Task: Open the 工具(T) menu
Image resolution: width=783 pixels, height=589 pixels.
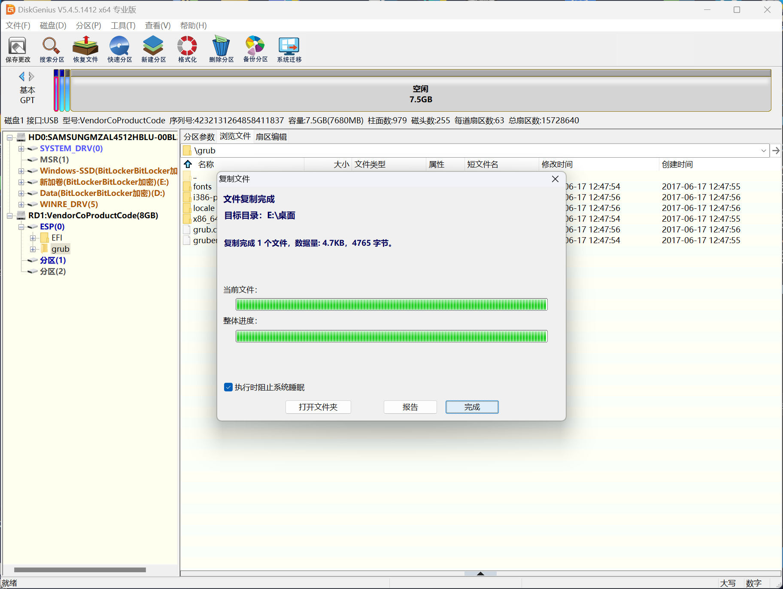Action: click(x=123, y=25)
